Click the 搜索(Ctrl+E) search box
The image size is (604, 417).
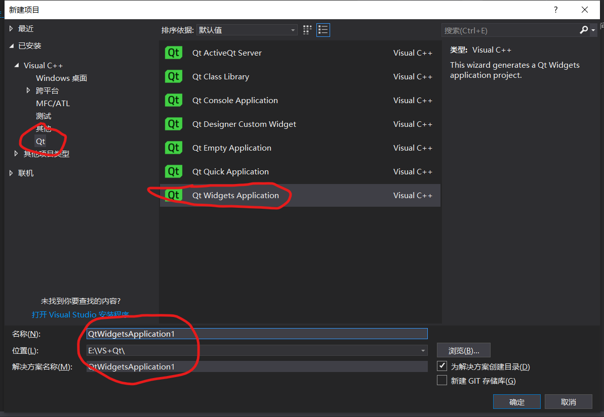pos(510,30)
